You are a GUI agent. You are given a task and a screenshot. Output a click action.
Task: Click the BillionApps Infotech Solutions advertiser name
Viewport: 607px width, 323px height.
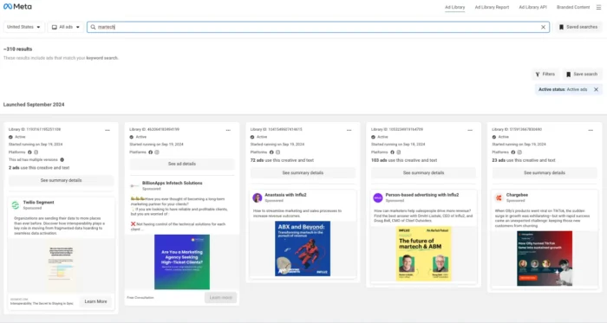click(173, 183)
